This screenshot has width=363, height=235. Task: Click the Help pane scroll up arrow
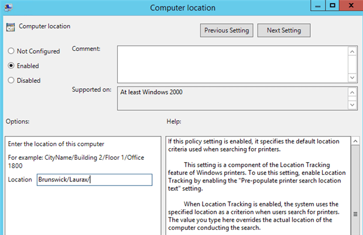coord(357,141)
